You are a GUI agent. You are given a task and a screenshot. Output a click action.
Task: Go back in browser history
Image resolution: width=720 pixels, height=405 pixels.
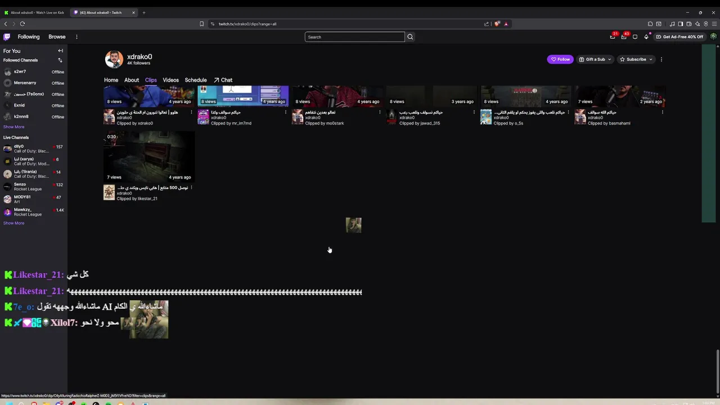(6, 24)
